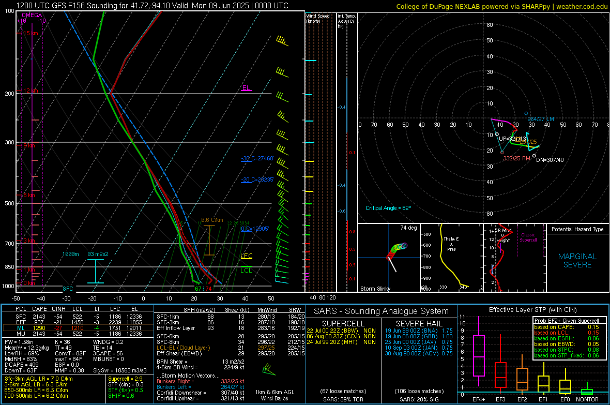Click the 1699m effective inflow label
This screenshot has height=405, width=610.
70,254
